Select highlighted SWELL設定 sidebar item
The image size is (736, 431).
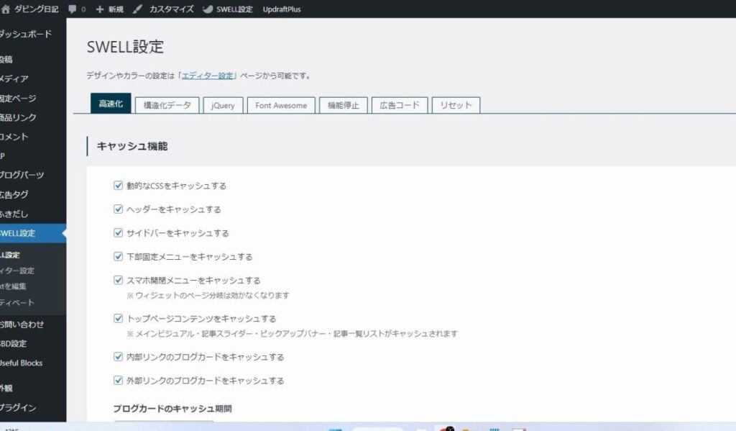pyautogui.click(x=32, y=233)
